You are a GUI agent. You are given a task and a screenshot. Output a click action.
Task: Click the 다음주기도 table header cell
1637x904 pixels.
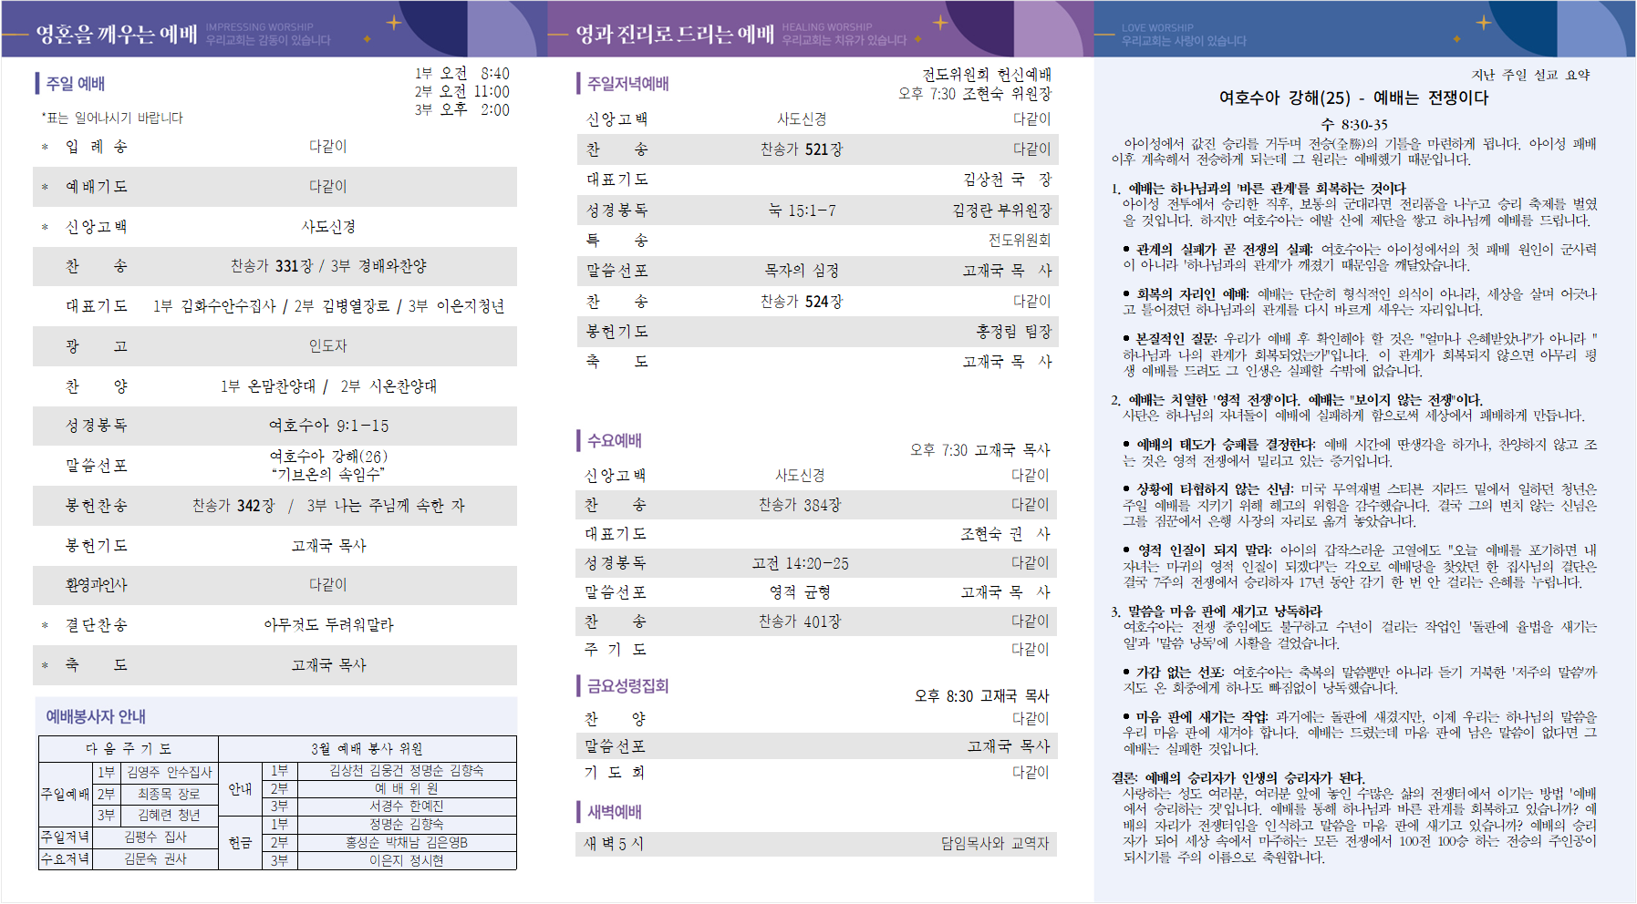pyautogui.click(x=128, y=749)
